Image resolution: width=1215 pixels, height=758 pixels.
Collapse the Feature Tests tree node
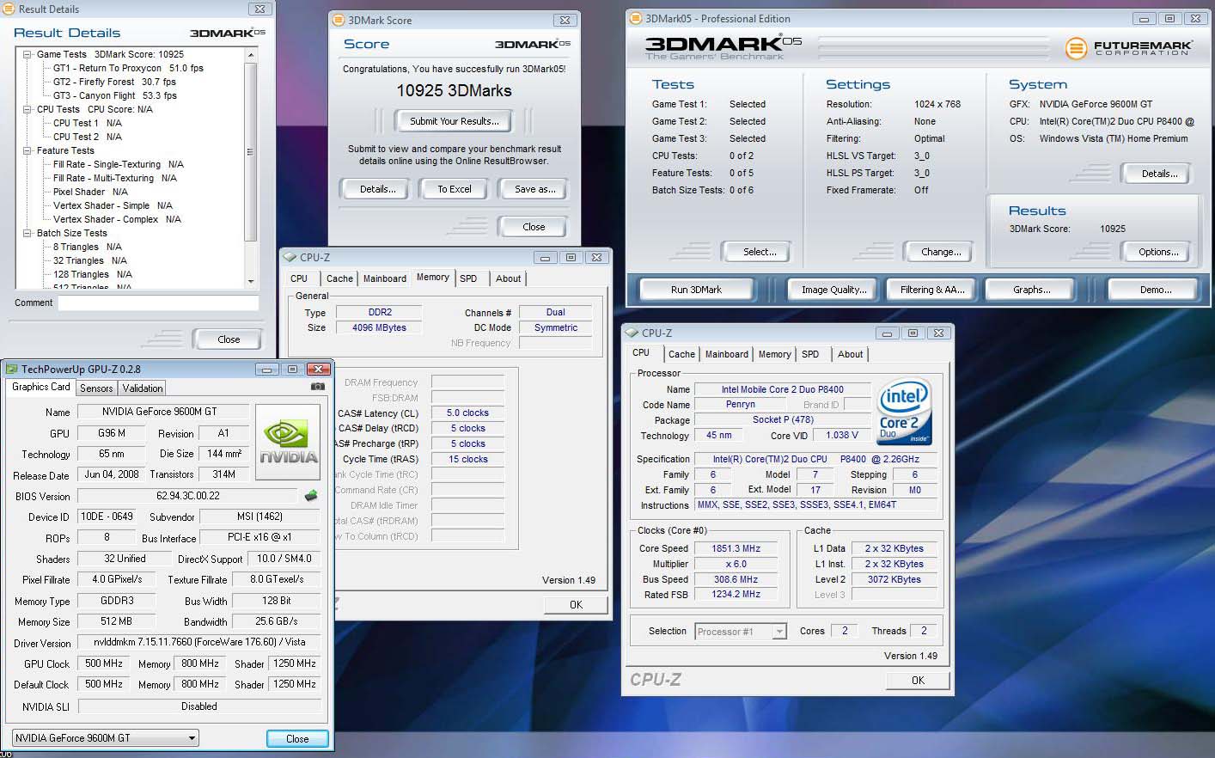(27, 150)
